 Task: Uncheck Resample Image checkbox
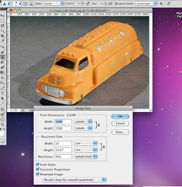click(37, 174)
